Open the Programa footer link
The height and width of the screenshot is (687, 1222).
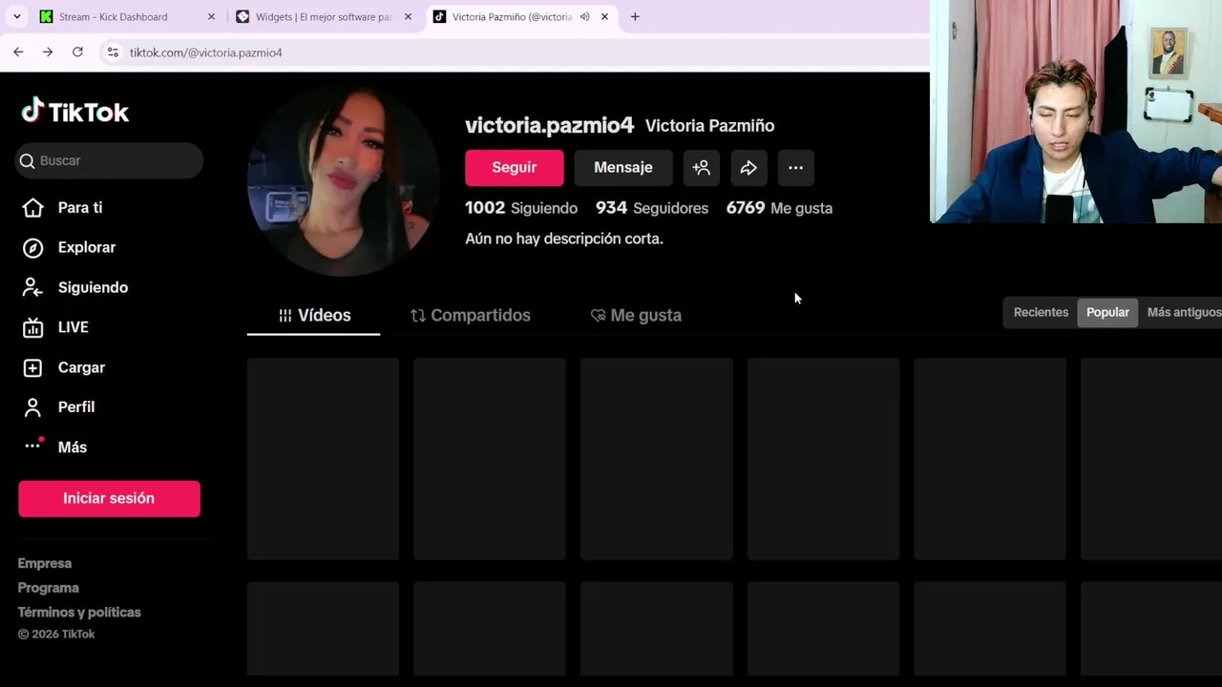(x=49, y=589)
